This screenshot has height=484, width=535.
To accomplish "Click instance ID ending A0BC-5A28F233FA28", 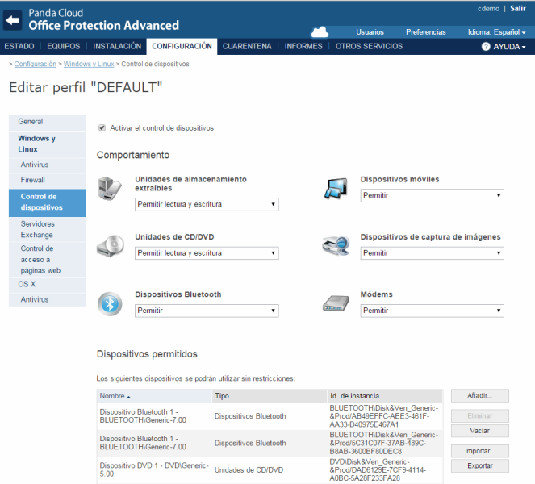I will [x=378, y=470].
